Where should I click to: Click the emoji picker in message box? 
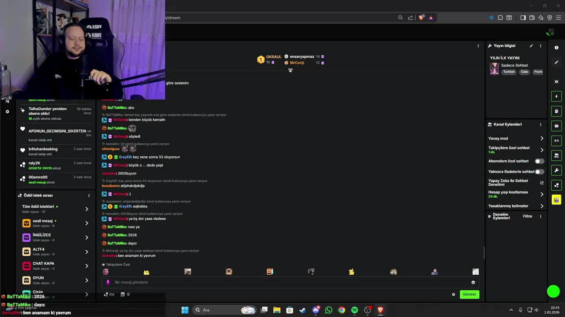point(473,282)
